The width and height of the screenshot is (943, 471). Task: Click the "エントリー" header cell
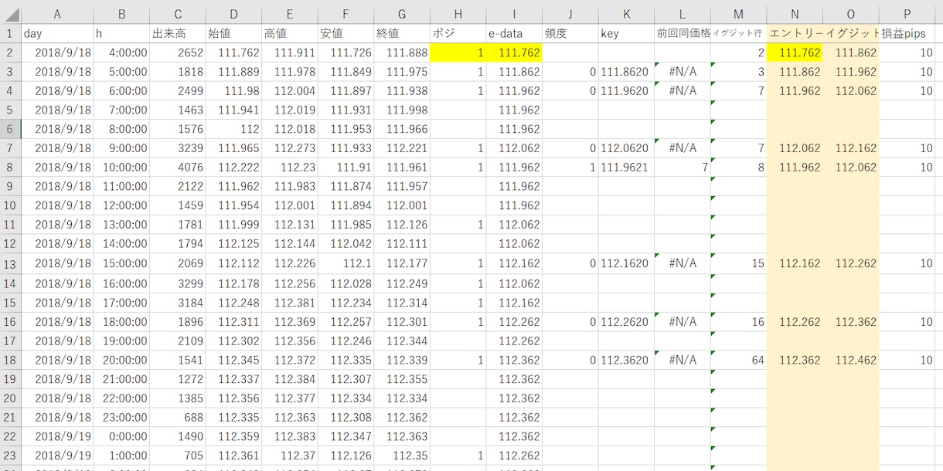click(x=795, y=33)
